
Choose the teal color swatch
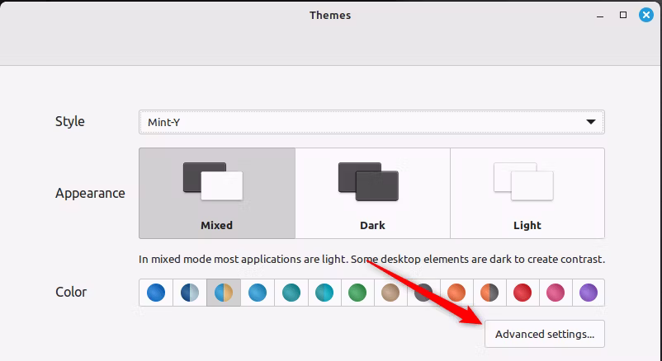(291, 293)
